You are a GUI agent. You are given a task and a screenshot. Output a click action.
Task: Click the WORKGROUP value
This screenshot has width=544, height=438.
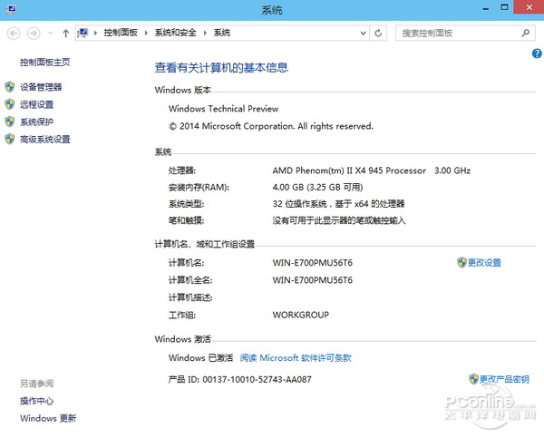point(301,315)
